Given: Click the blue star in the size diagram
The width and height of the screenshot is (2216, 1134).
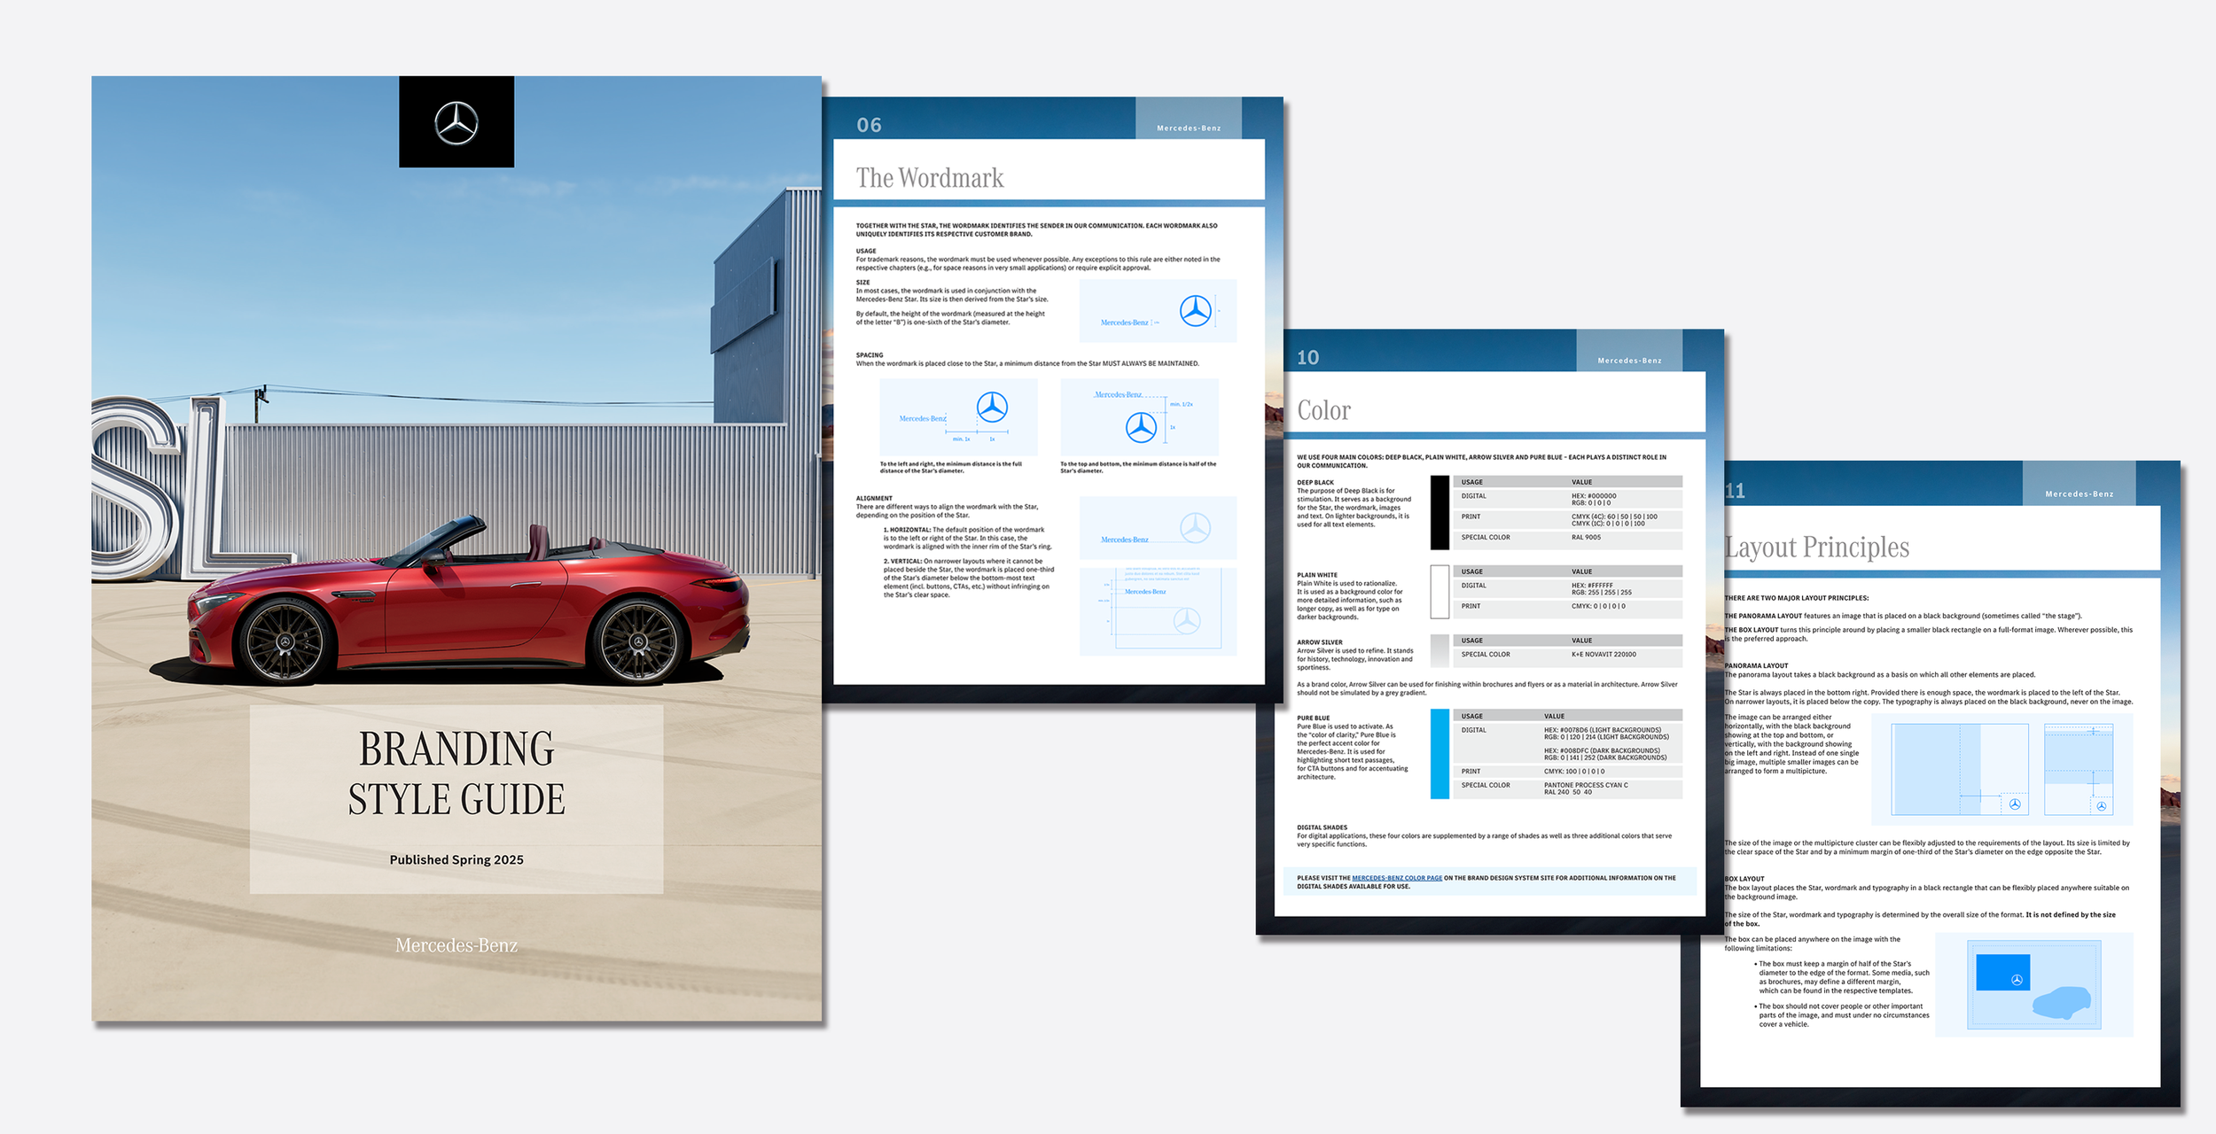Looking at the screenshot, I should [1195, 311].
